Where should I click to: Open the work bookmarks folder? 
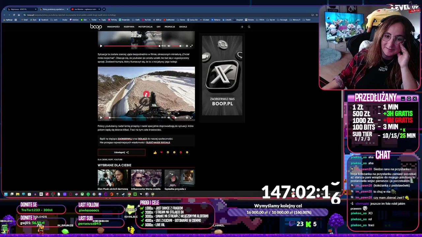pos(54,20)
